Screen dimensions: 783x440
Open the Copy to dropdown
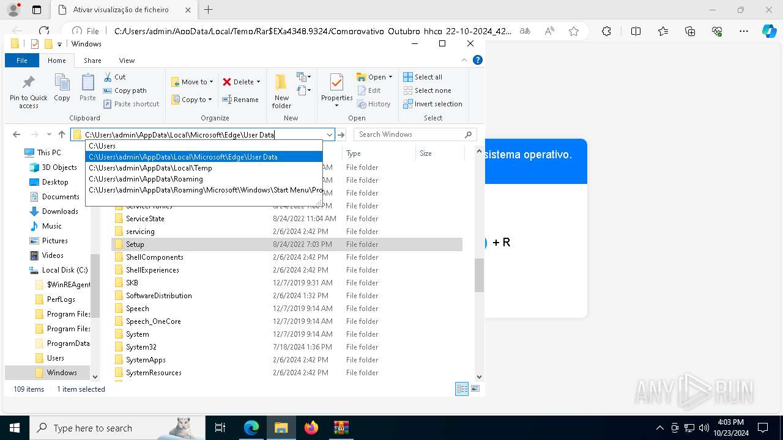191,100
